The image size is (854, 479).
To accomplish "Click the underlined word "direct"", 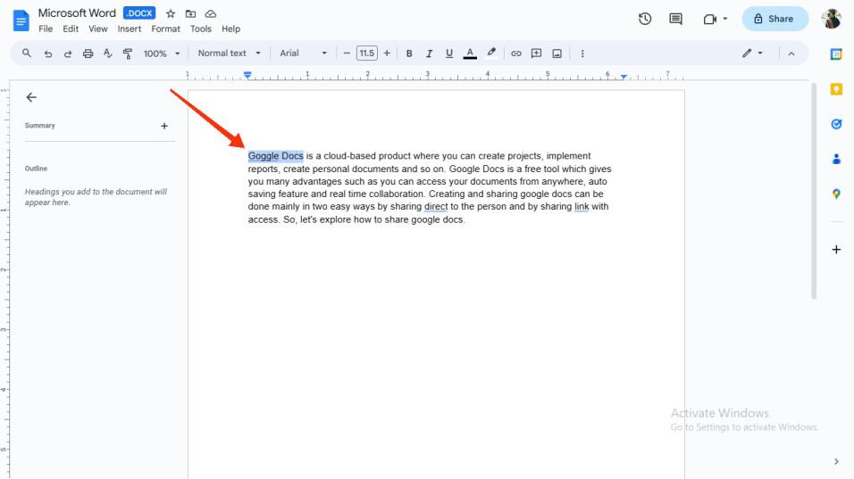I will tap(436, 207).
